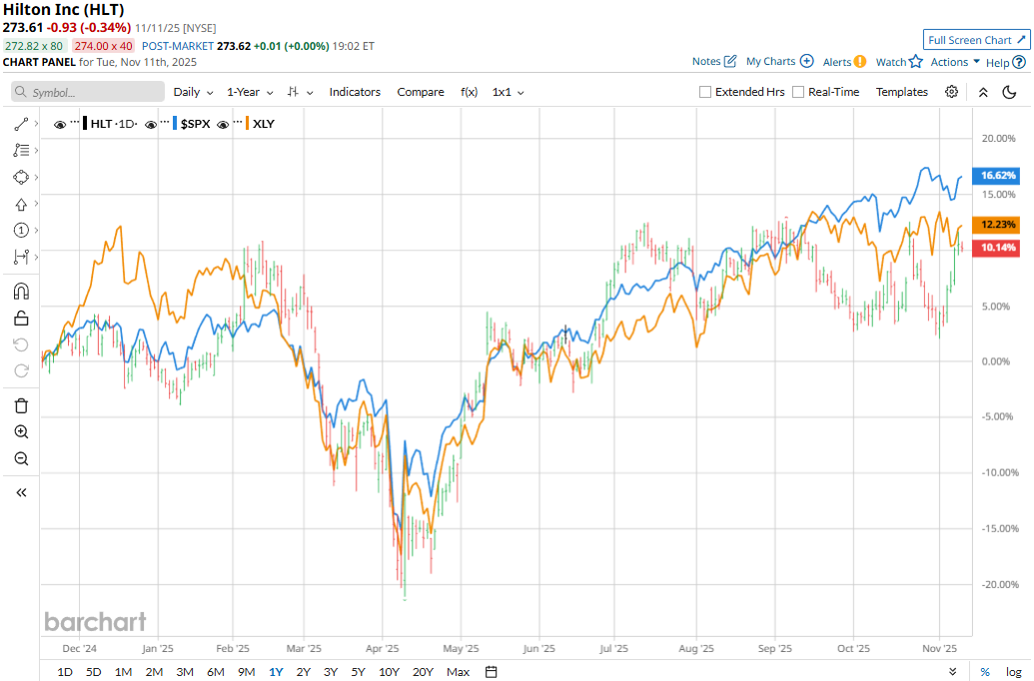Click the 12.23% XLY value label
Image resolution: width=1034 pixels, height=681 pixels.
point(996,224)
